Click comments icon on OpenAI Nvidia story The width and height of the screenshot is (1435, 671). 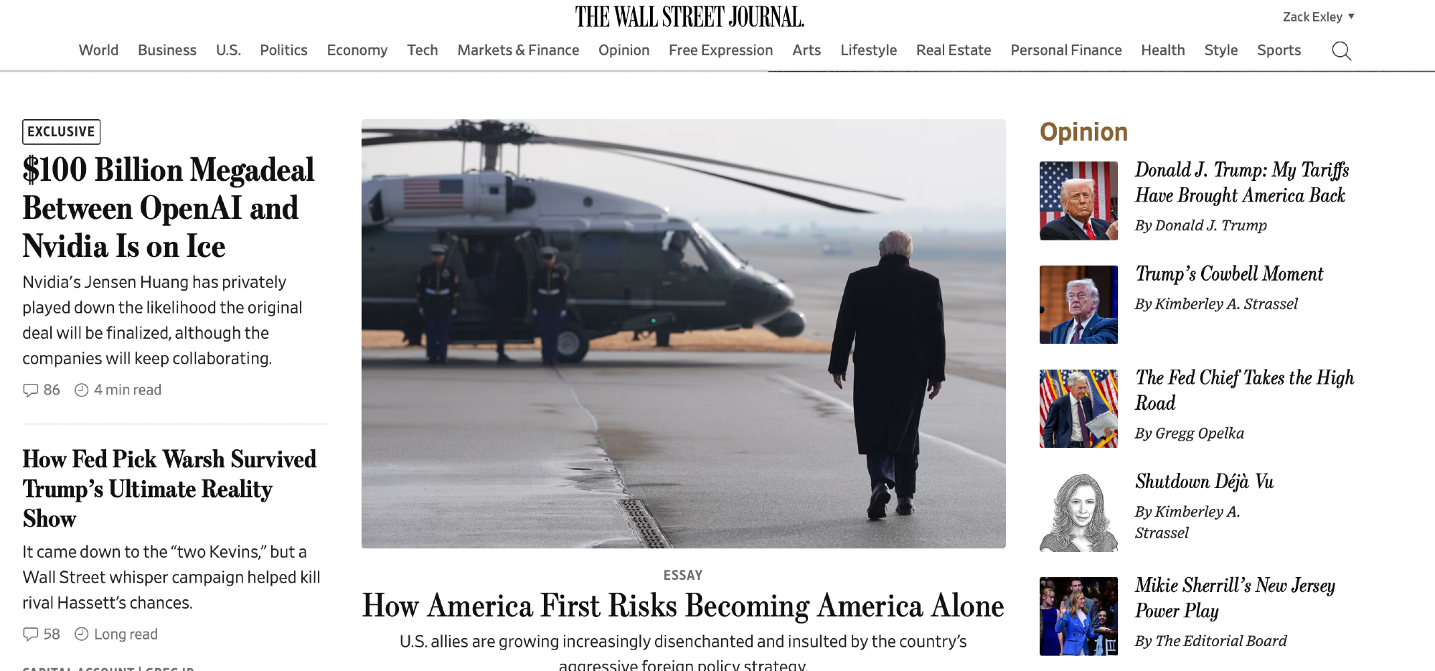[30, 390]
